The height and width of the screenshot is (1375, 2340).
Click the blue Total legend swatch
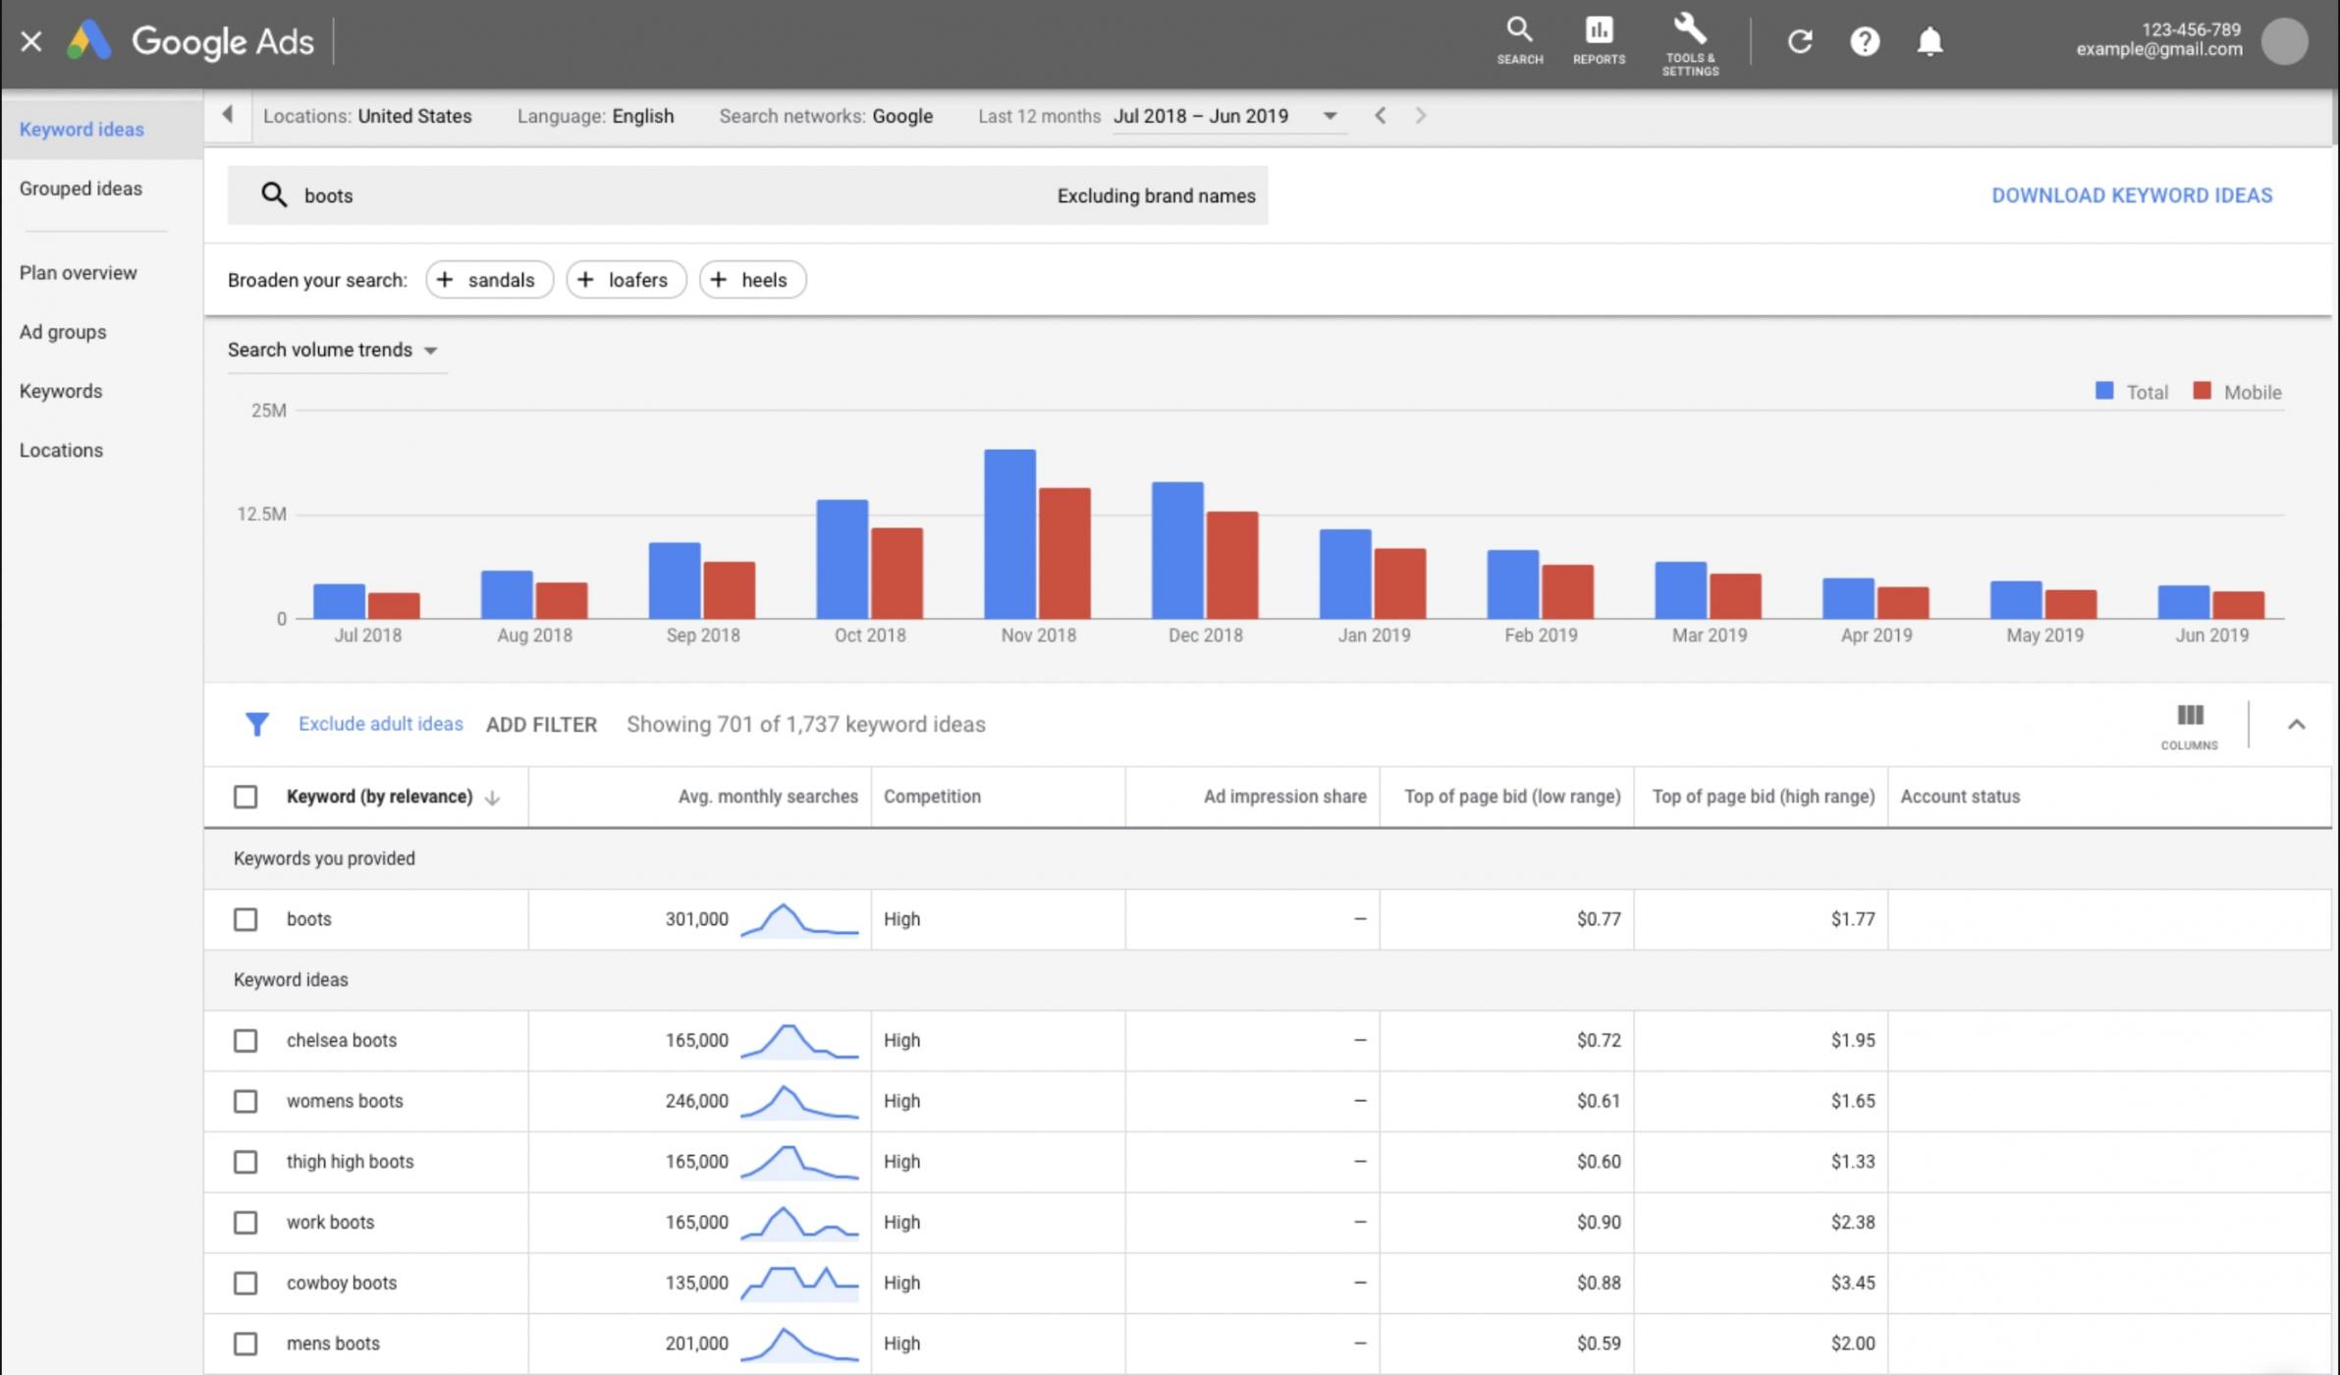click(2104, 391)
